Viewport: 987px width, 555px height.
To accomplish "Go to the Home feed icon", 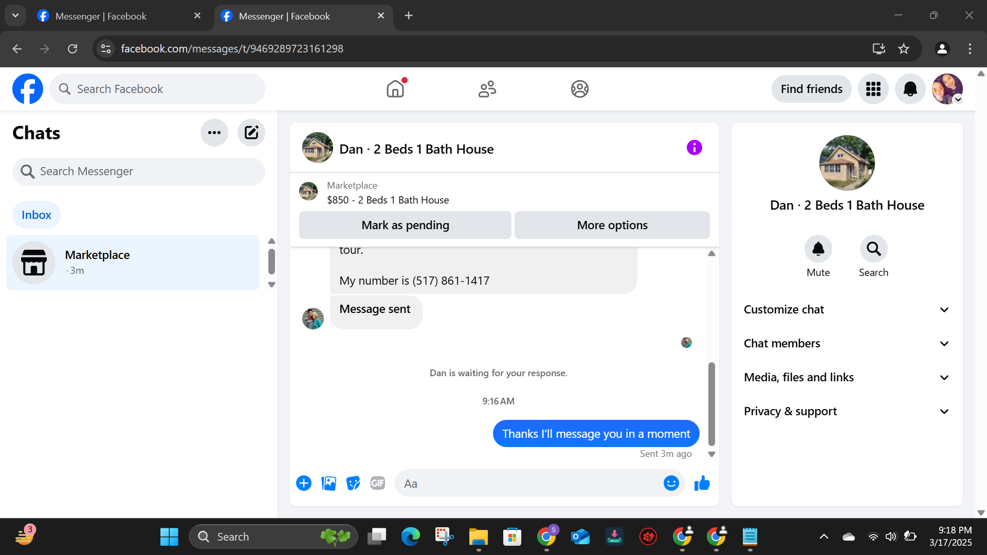I will click(395, 89).
